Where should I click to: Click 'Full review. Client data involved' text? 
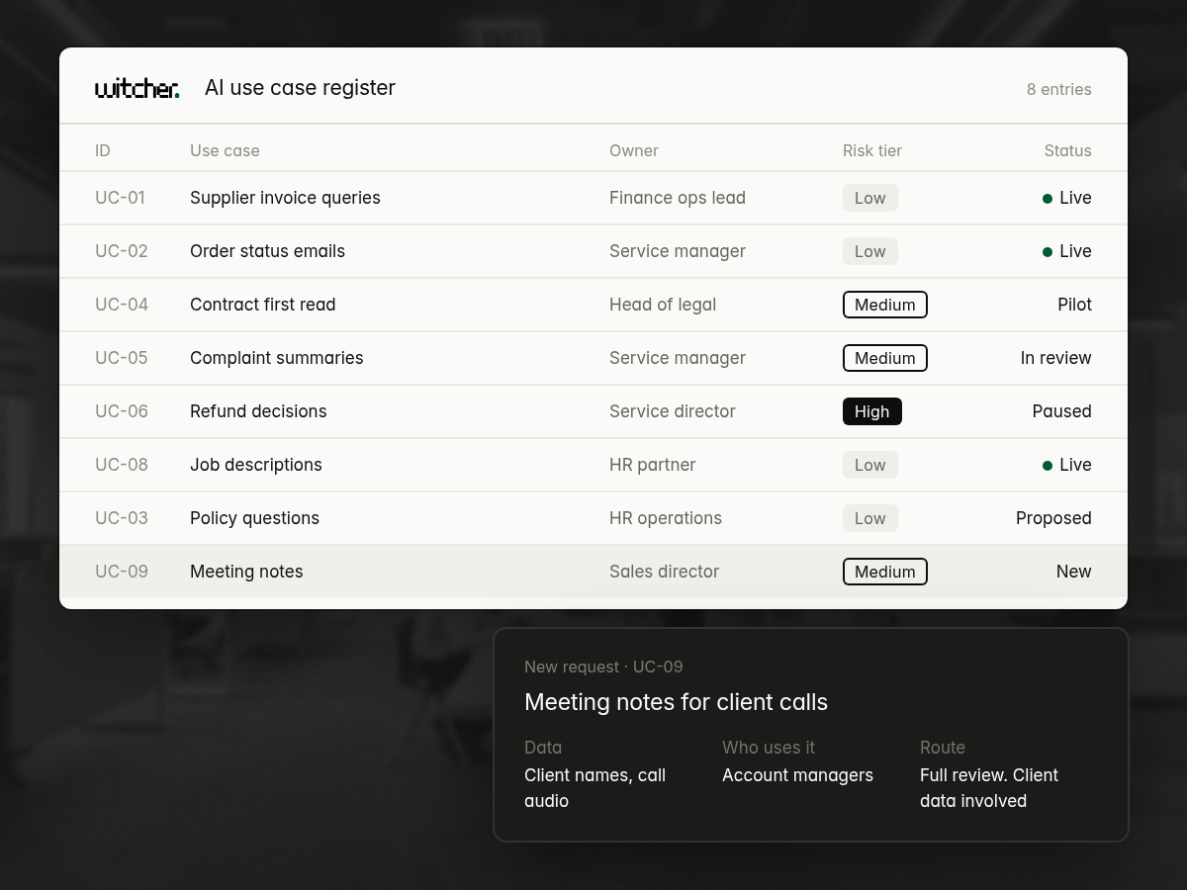click(x=989, y=788)
